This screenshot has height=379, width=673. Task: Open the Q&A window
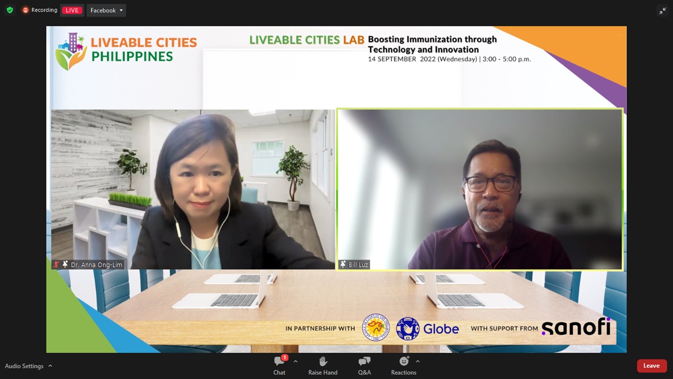pyautogui.click(x=364, y=365)
